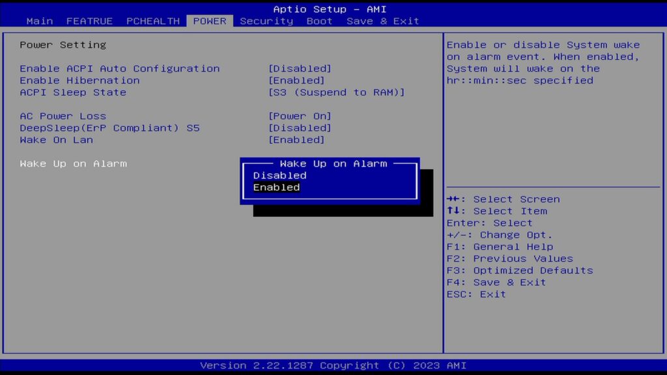
Task: Select the Wake Up on Alarm label
Action: [x=73, y=163]
